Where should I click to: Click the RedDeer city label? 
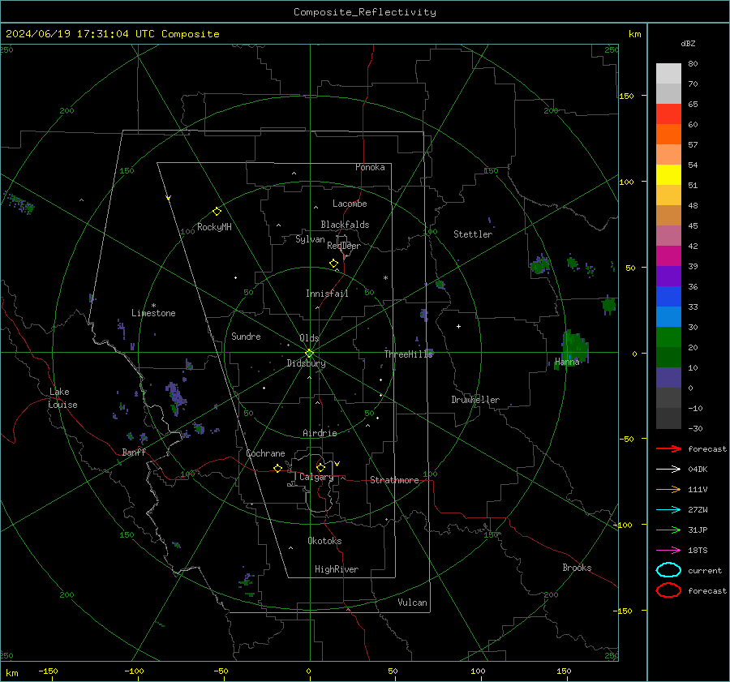(x=344, y=246)
